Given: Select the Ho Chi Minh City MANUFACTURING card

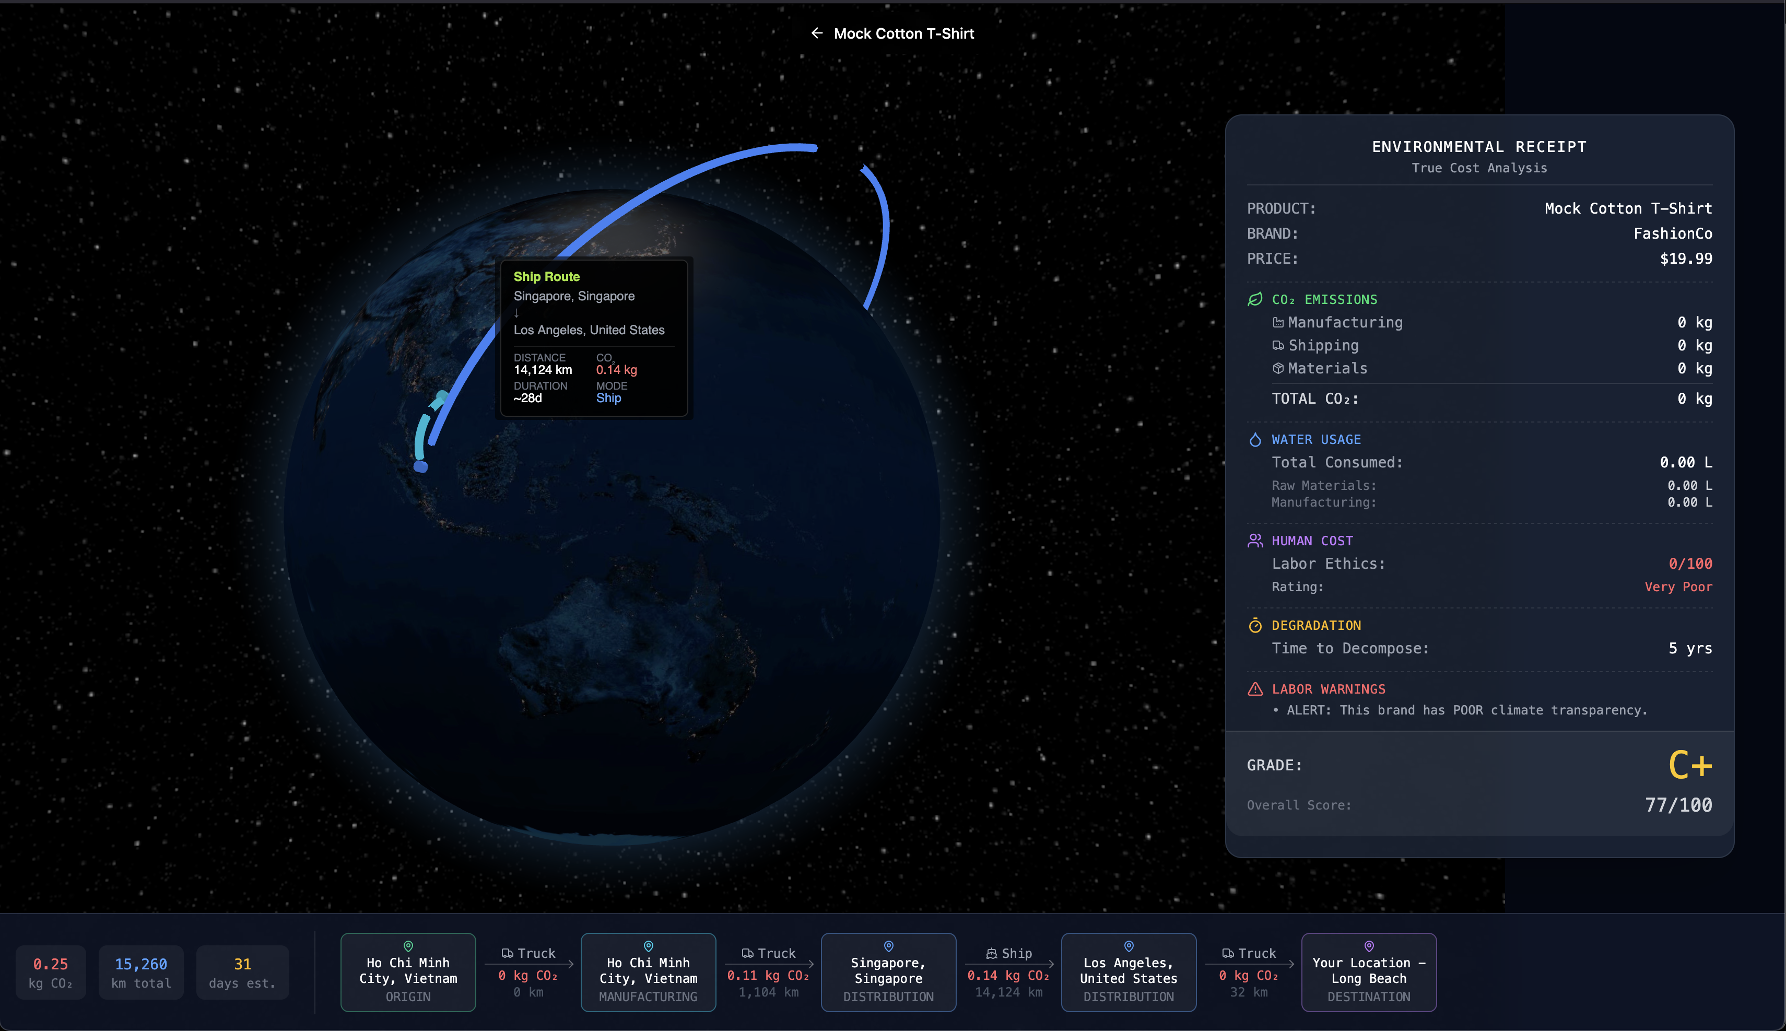Looking at the screenshot, I should (x=648, y=972).
